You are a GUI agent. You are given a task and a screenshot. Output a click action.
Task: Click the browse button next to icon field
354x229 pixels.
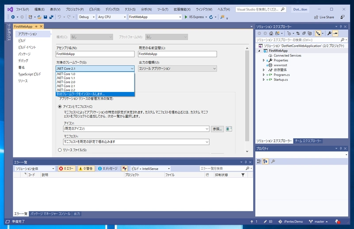[x=217, y=129]
